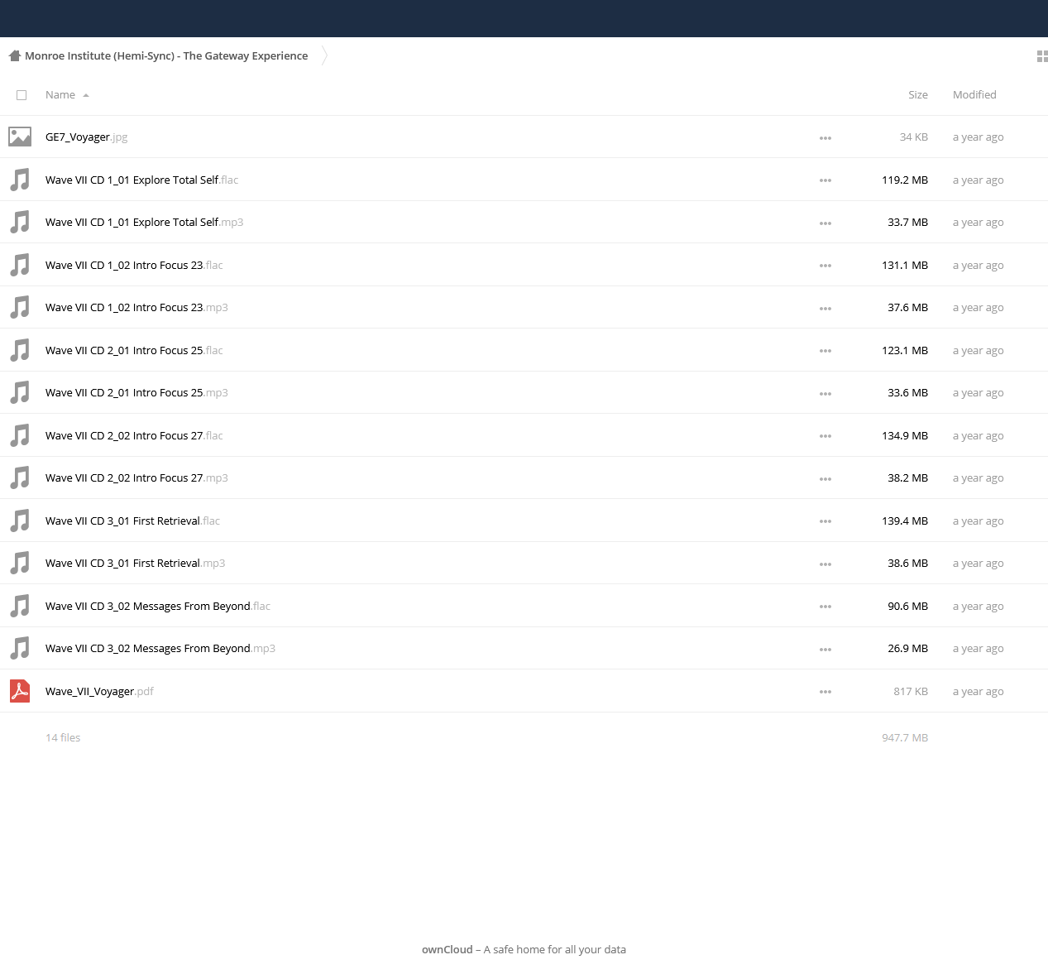
Task: Click the 119.2 MB size value
Action: (x=905, y=180)
